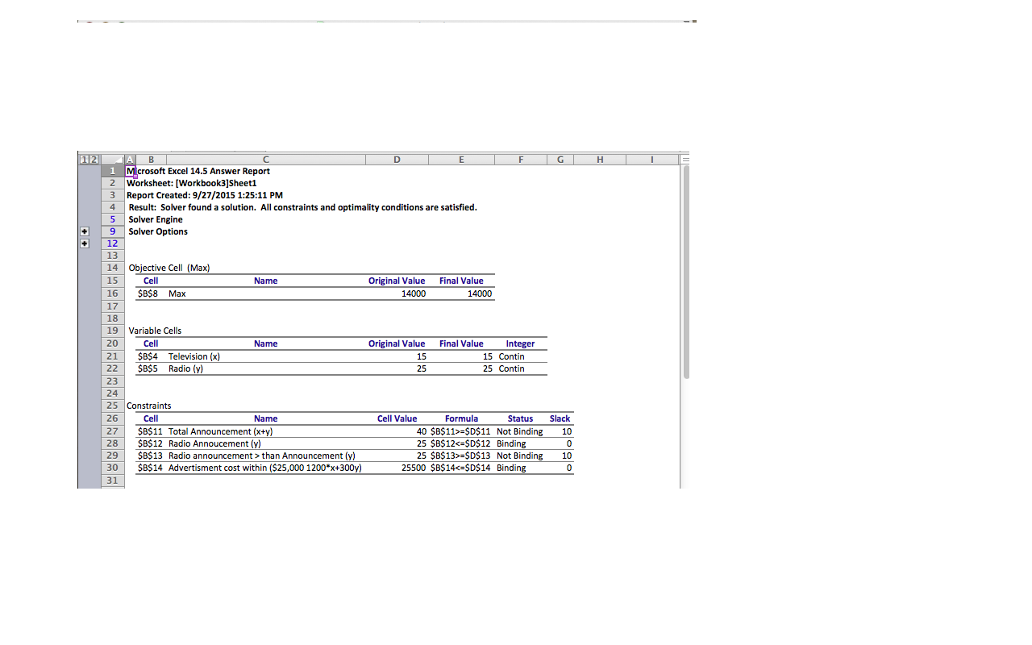Click 'Variable Cells' label
The height and width of the screenshot is (645, 1032).
click(x=155, y=331)
